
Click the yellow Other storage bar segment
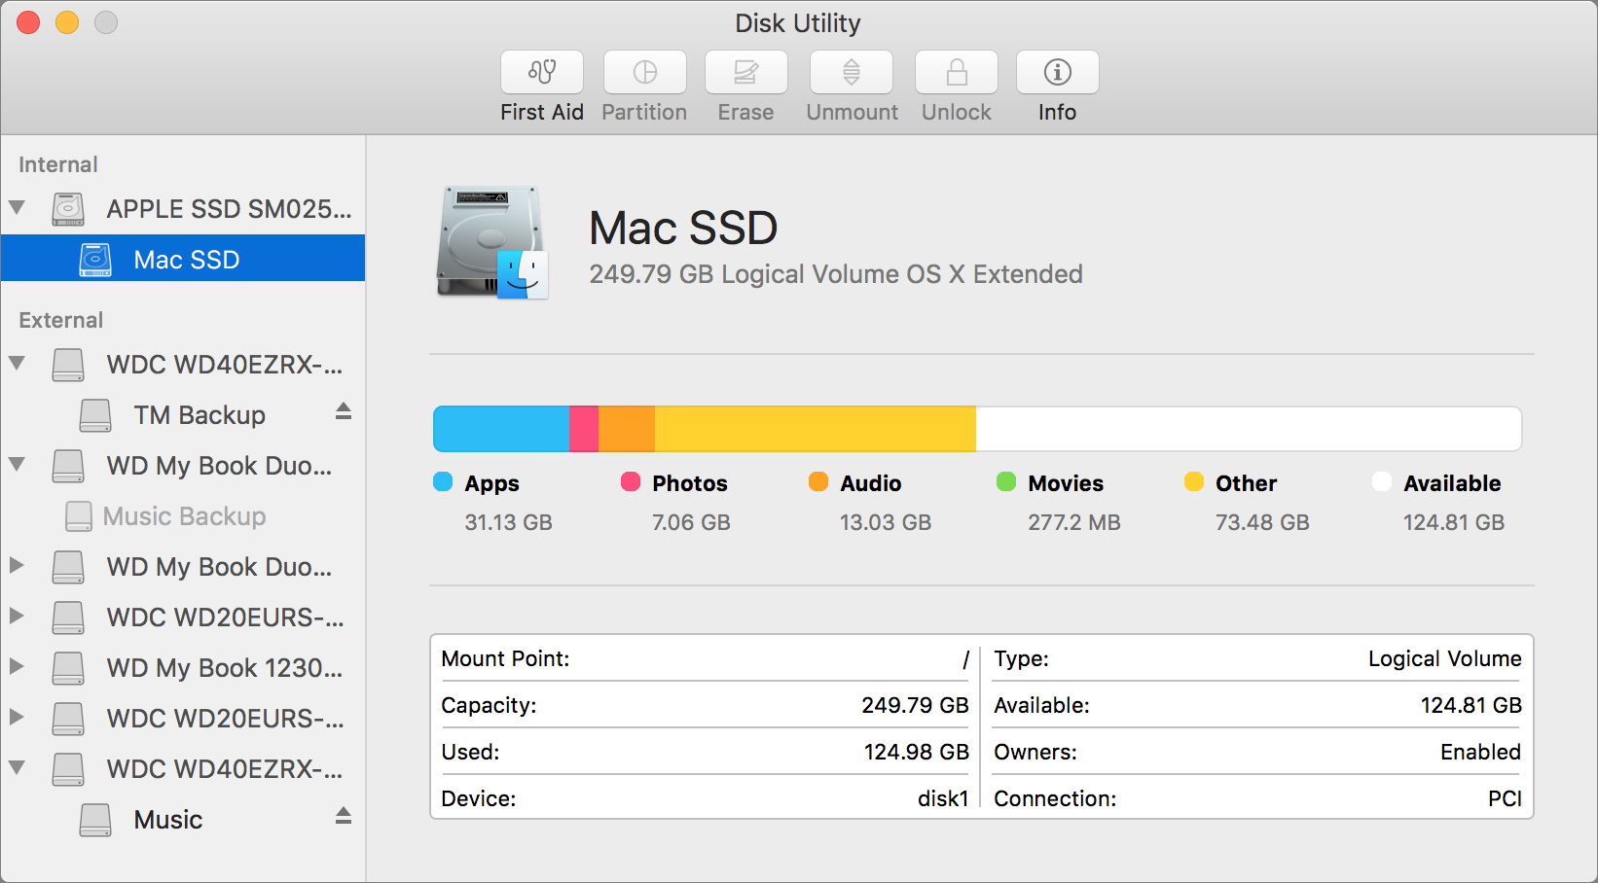click(815, 429)
